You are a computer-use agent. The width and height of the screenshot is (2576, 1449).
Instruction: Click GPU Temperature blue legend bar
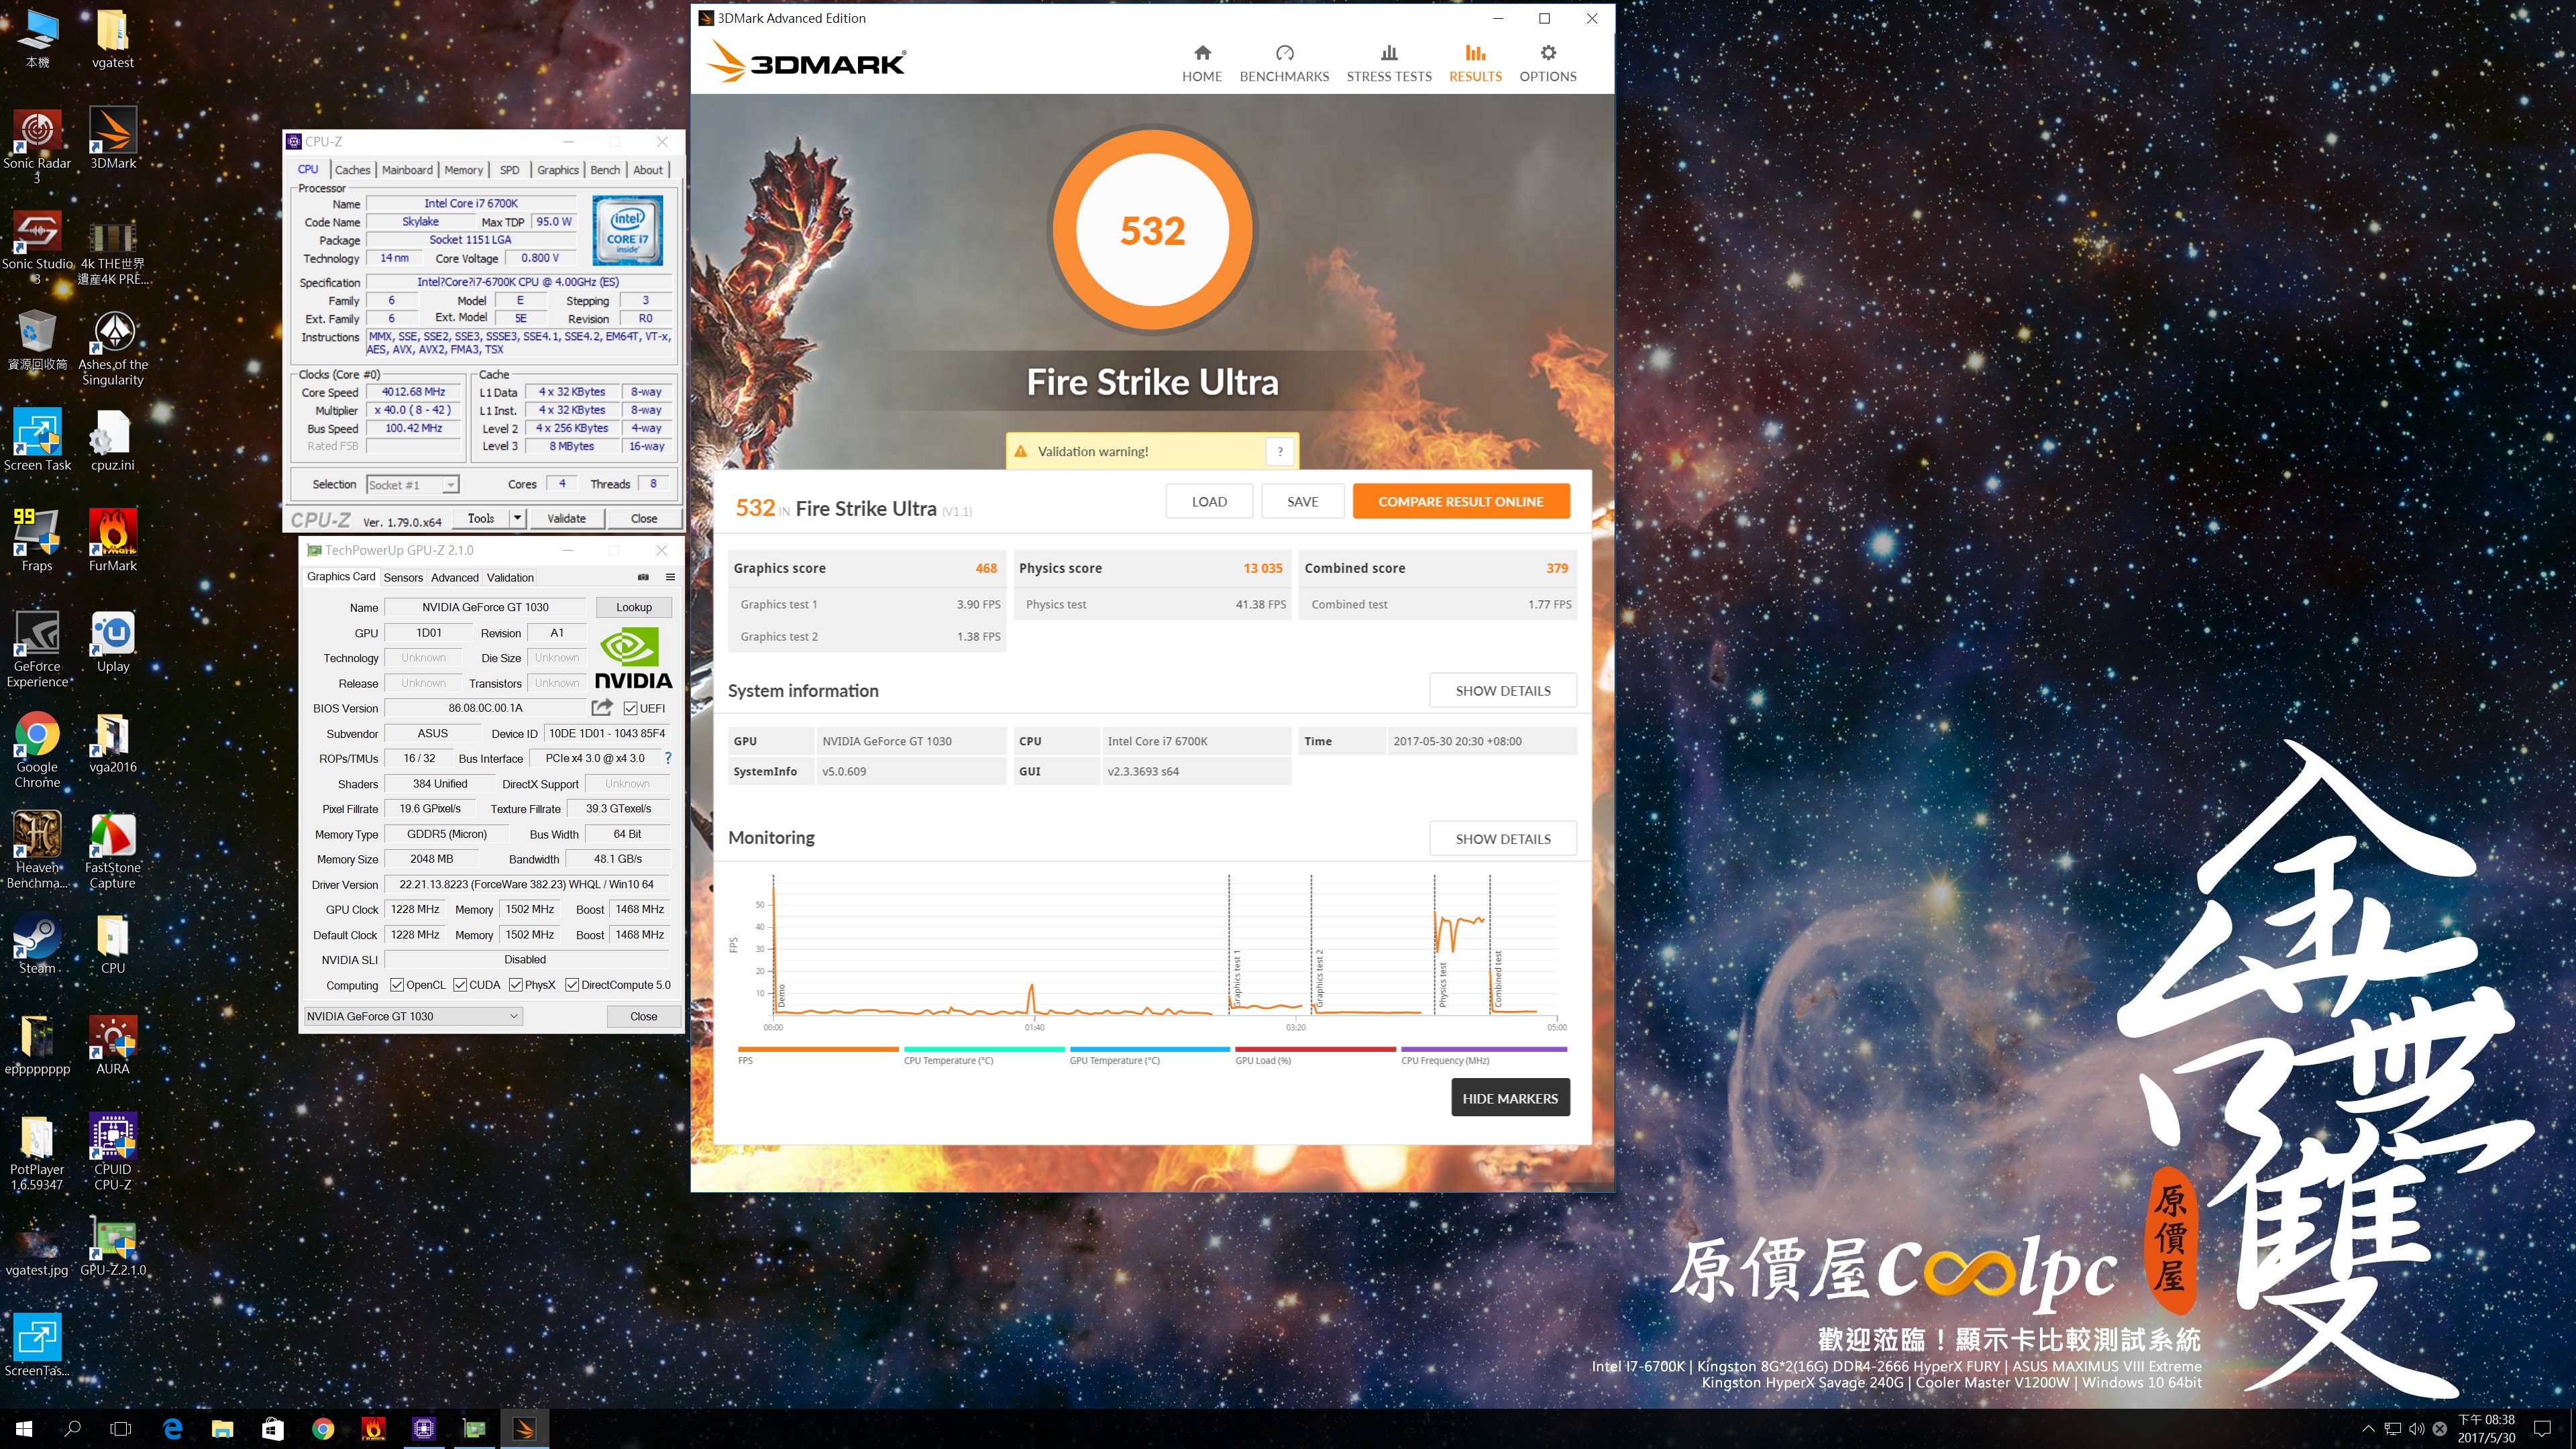(1149, 1049)
